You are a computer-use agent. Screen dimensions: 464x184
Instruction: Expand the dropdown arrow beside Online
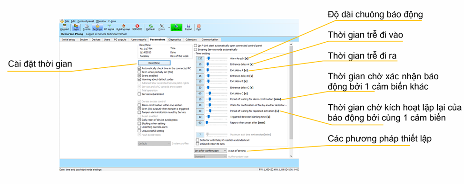point(168,28)
